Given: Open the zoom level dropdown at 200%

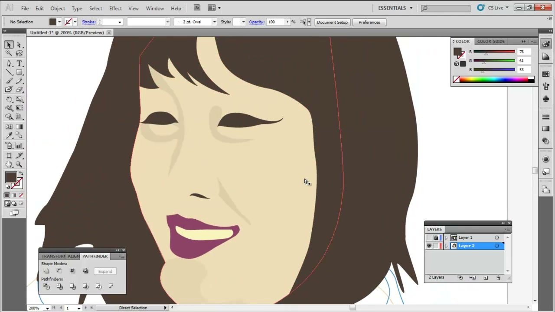Looking at the screenshot, I should [x=47, y=308].
